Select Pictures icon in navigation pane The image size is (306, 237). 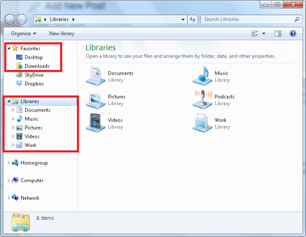[19, 128]
